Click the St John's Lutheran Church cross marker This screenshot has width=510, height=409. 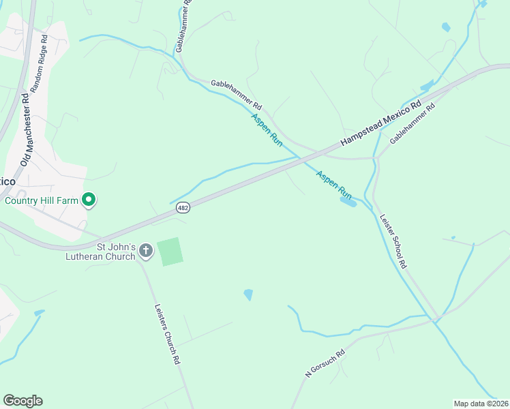point(146,251)
